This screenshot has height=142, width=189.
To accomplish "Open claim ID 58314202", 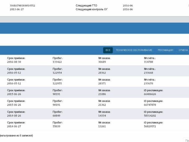I will (x=150, y=115).
